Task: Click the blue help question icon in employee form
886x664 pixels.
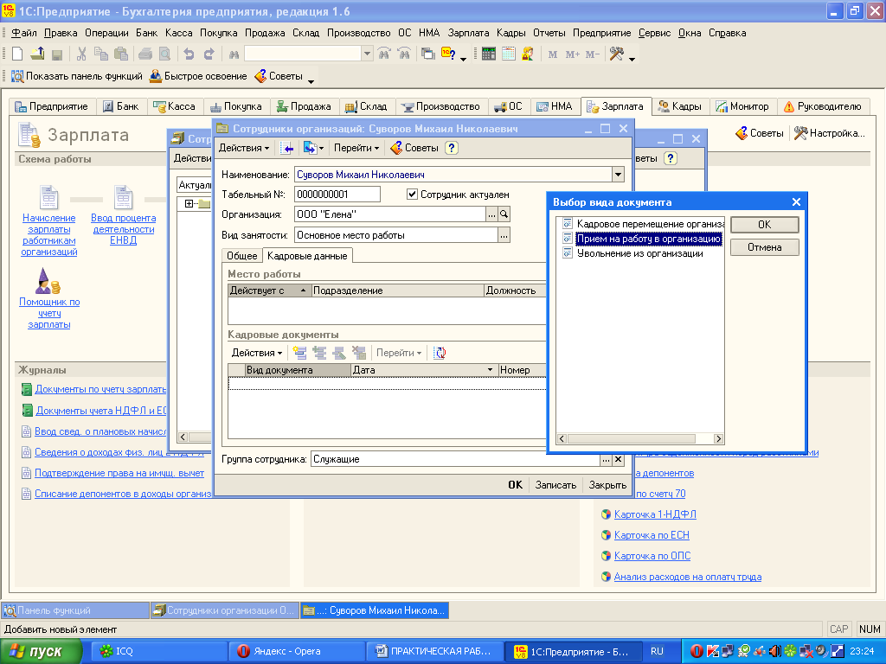Action: (451, 148)
